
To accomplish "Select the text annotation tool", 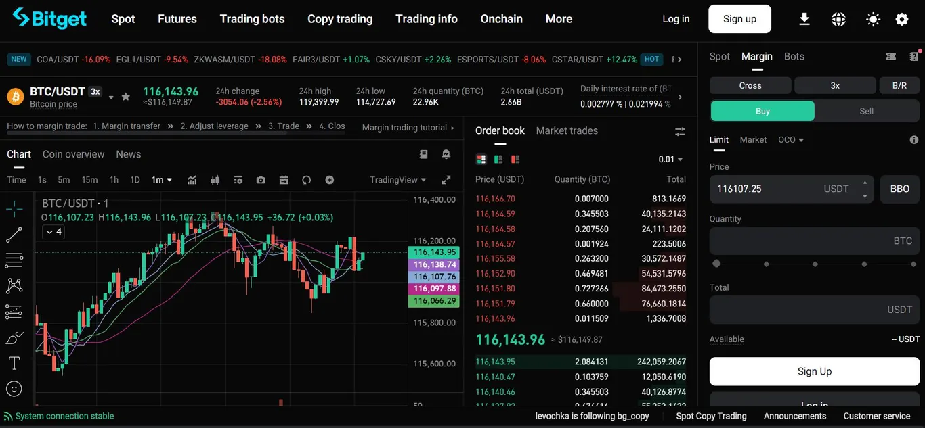I will click(14, 363).
